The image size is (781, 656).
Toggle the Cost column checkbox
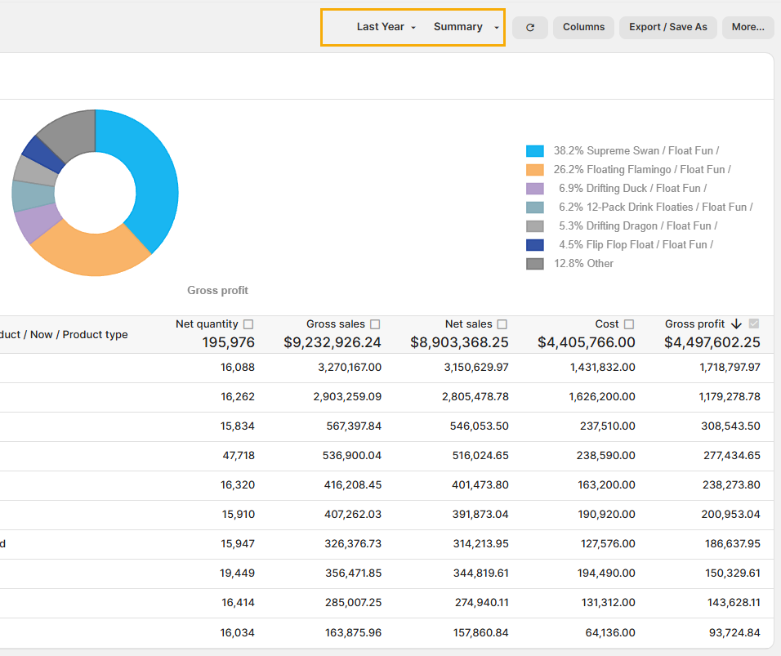coord(629,324)
